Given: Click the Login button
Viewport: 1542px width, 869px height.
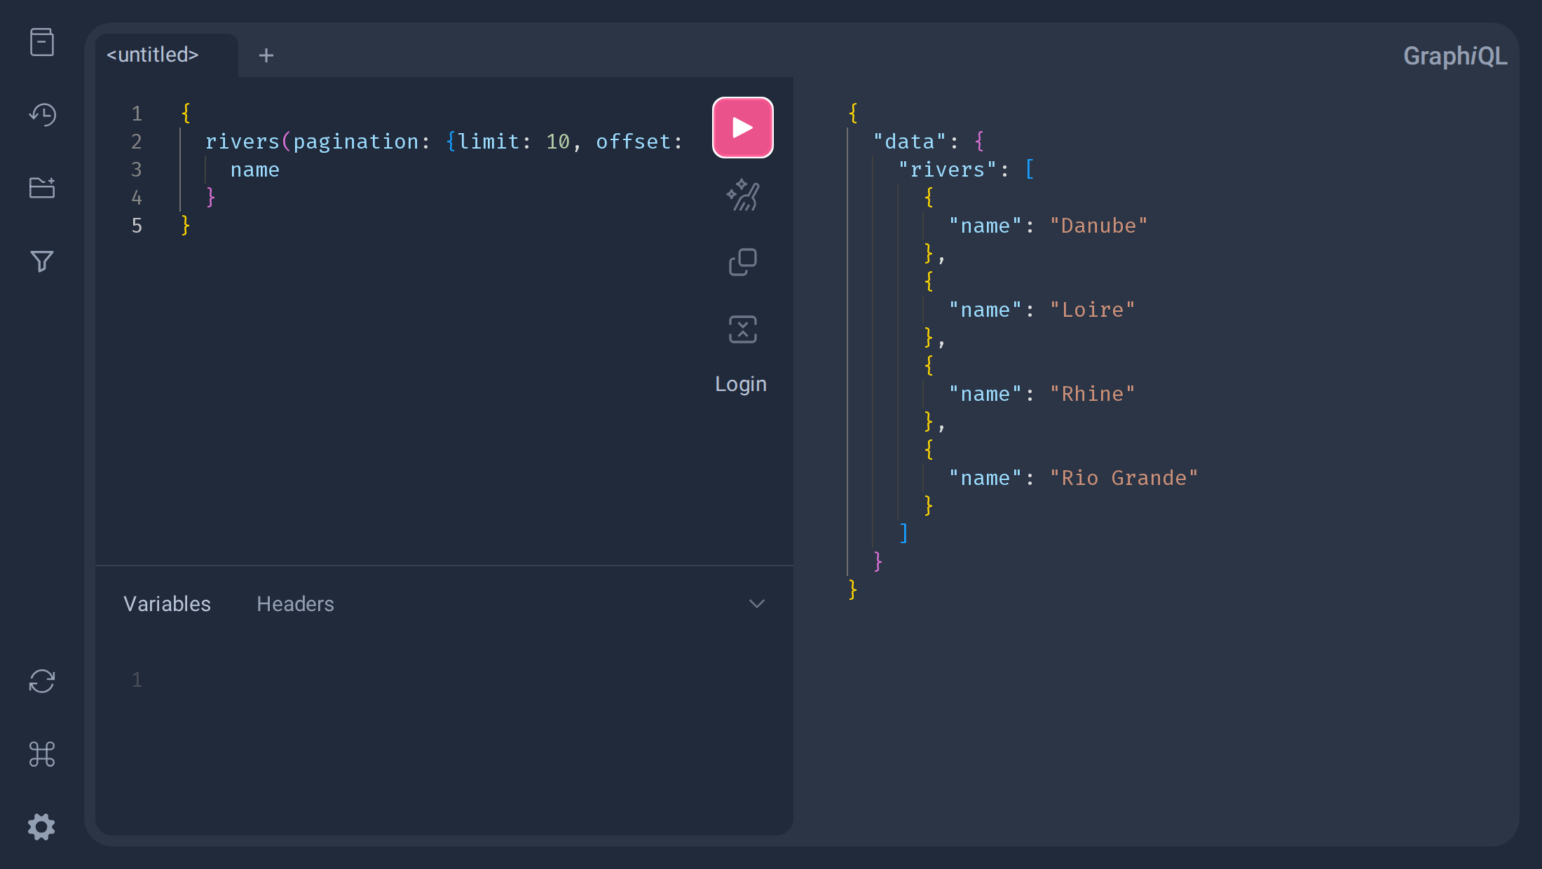Looking at the screenshot, I should click(x=741, y=384).
